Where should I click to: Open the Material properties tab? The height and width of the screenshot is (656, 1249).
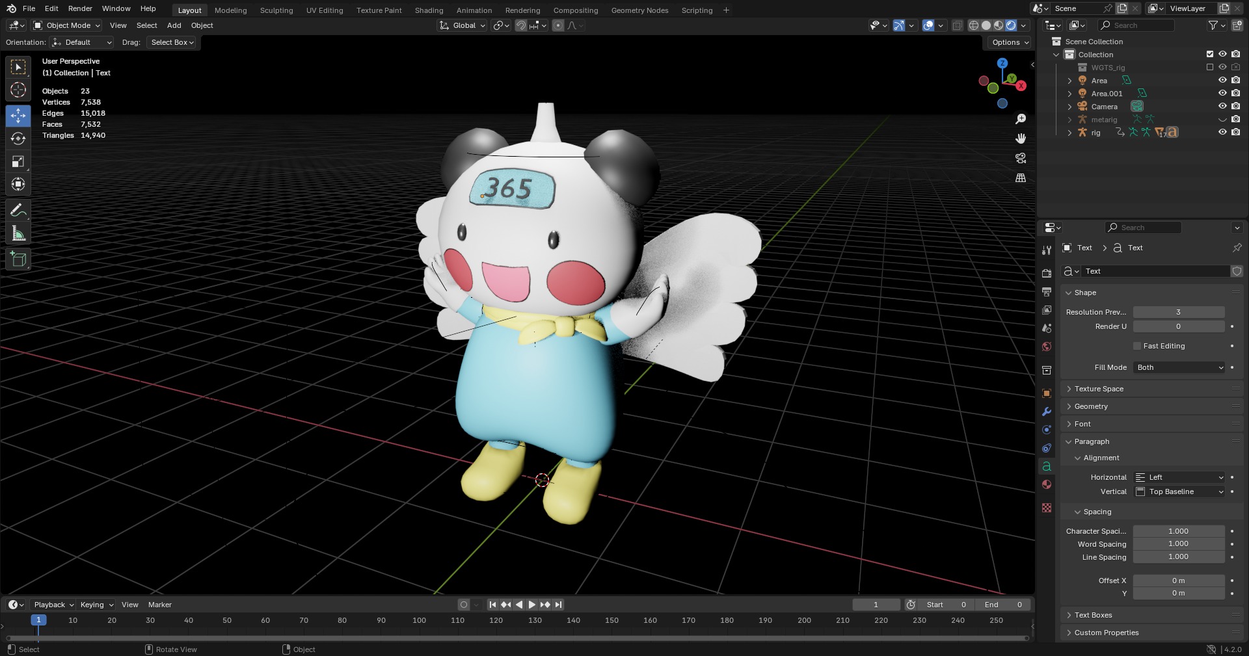coord(1047,484)
